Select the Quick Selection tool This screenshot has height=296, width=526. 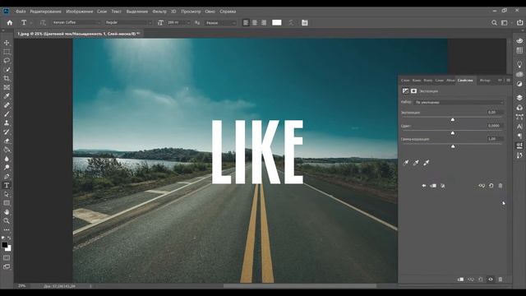(x=7, y=70)
